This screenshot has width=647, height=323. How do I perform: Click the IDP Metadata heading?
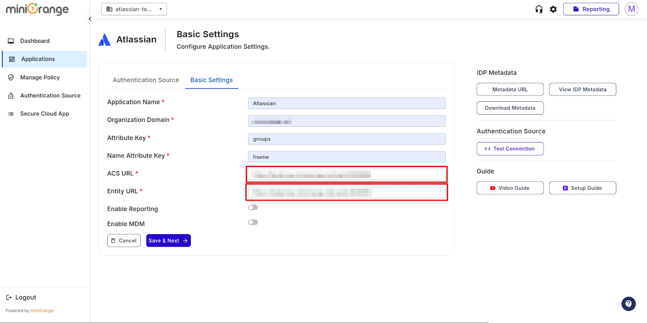coord(497,73)
